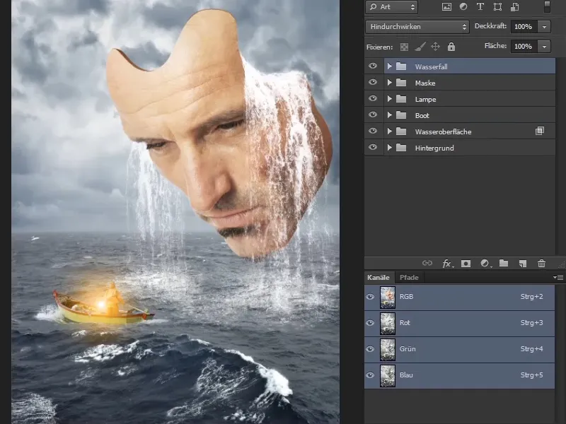
Task: Hide the Lampe layer group
Action: [373, 98]
